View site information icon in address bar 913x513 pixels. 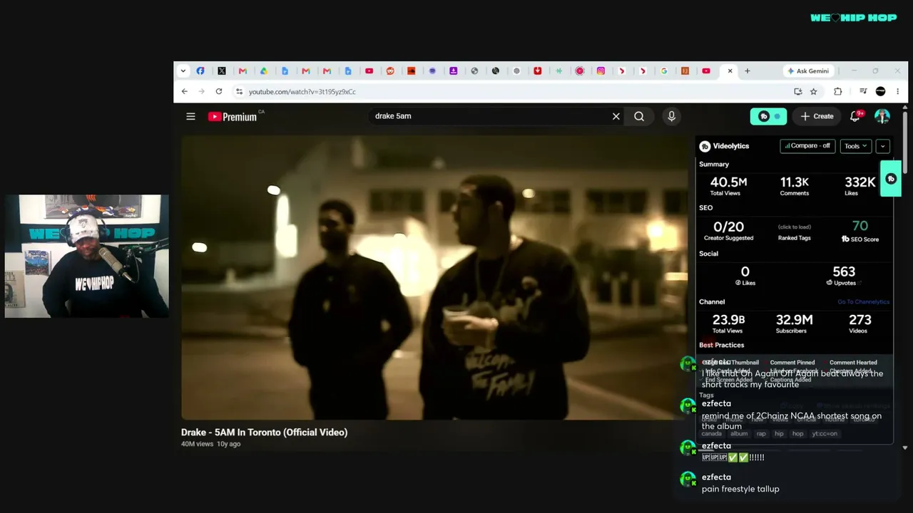coord(239,91)
